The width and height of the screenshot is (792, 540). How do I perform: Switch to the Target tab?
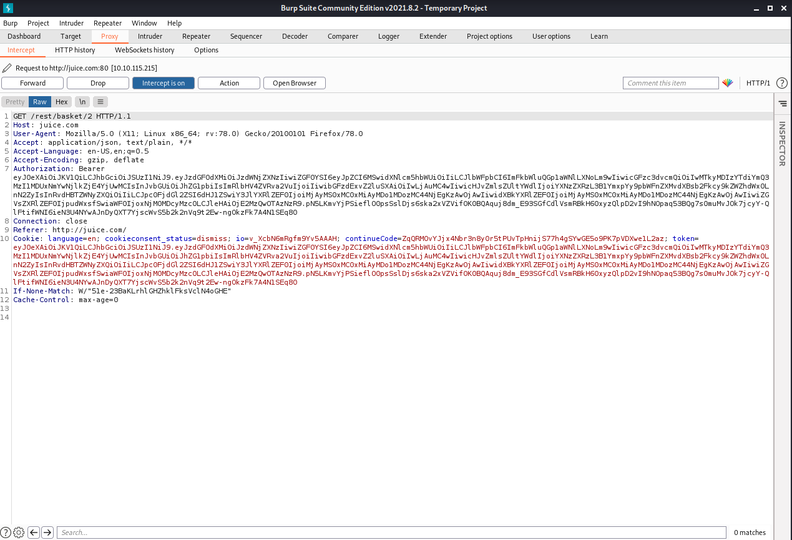[71, 36]
